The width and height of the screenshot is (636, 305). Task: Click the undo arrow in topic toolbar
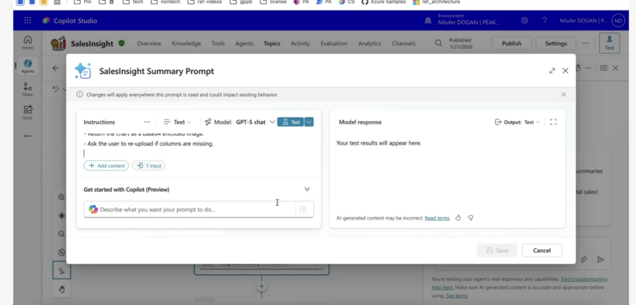pyautogui.click(x=56, y=89)
